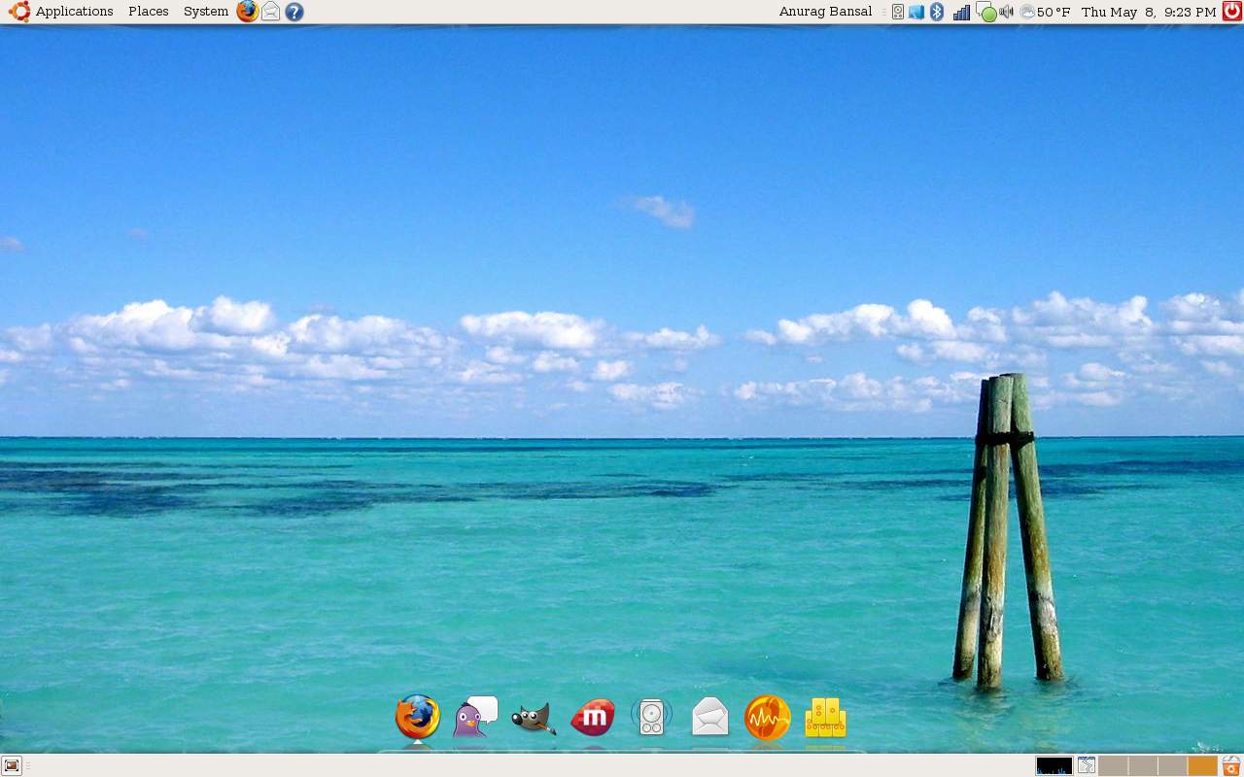Image resolution: width=1244 pixels, height=777 pixels.
Task: Switch to the first workspace
Action: (x=1113, y=765)
